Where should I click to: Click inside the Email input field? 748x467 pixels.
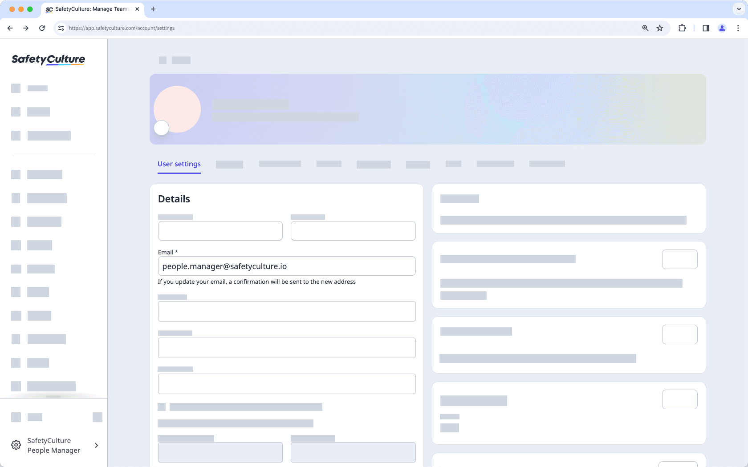tap(287, 266)
